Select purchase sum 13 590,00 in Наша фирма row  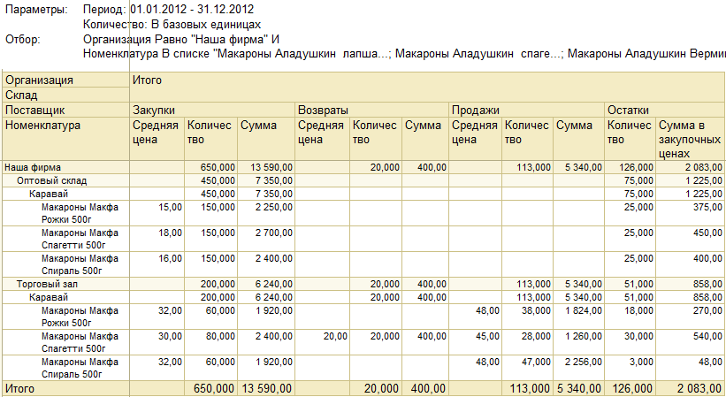tap(266, 167)
